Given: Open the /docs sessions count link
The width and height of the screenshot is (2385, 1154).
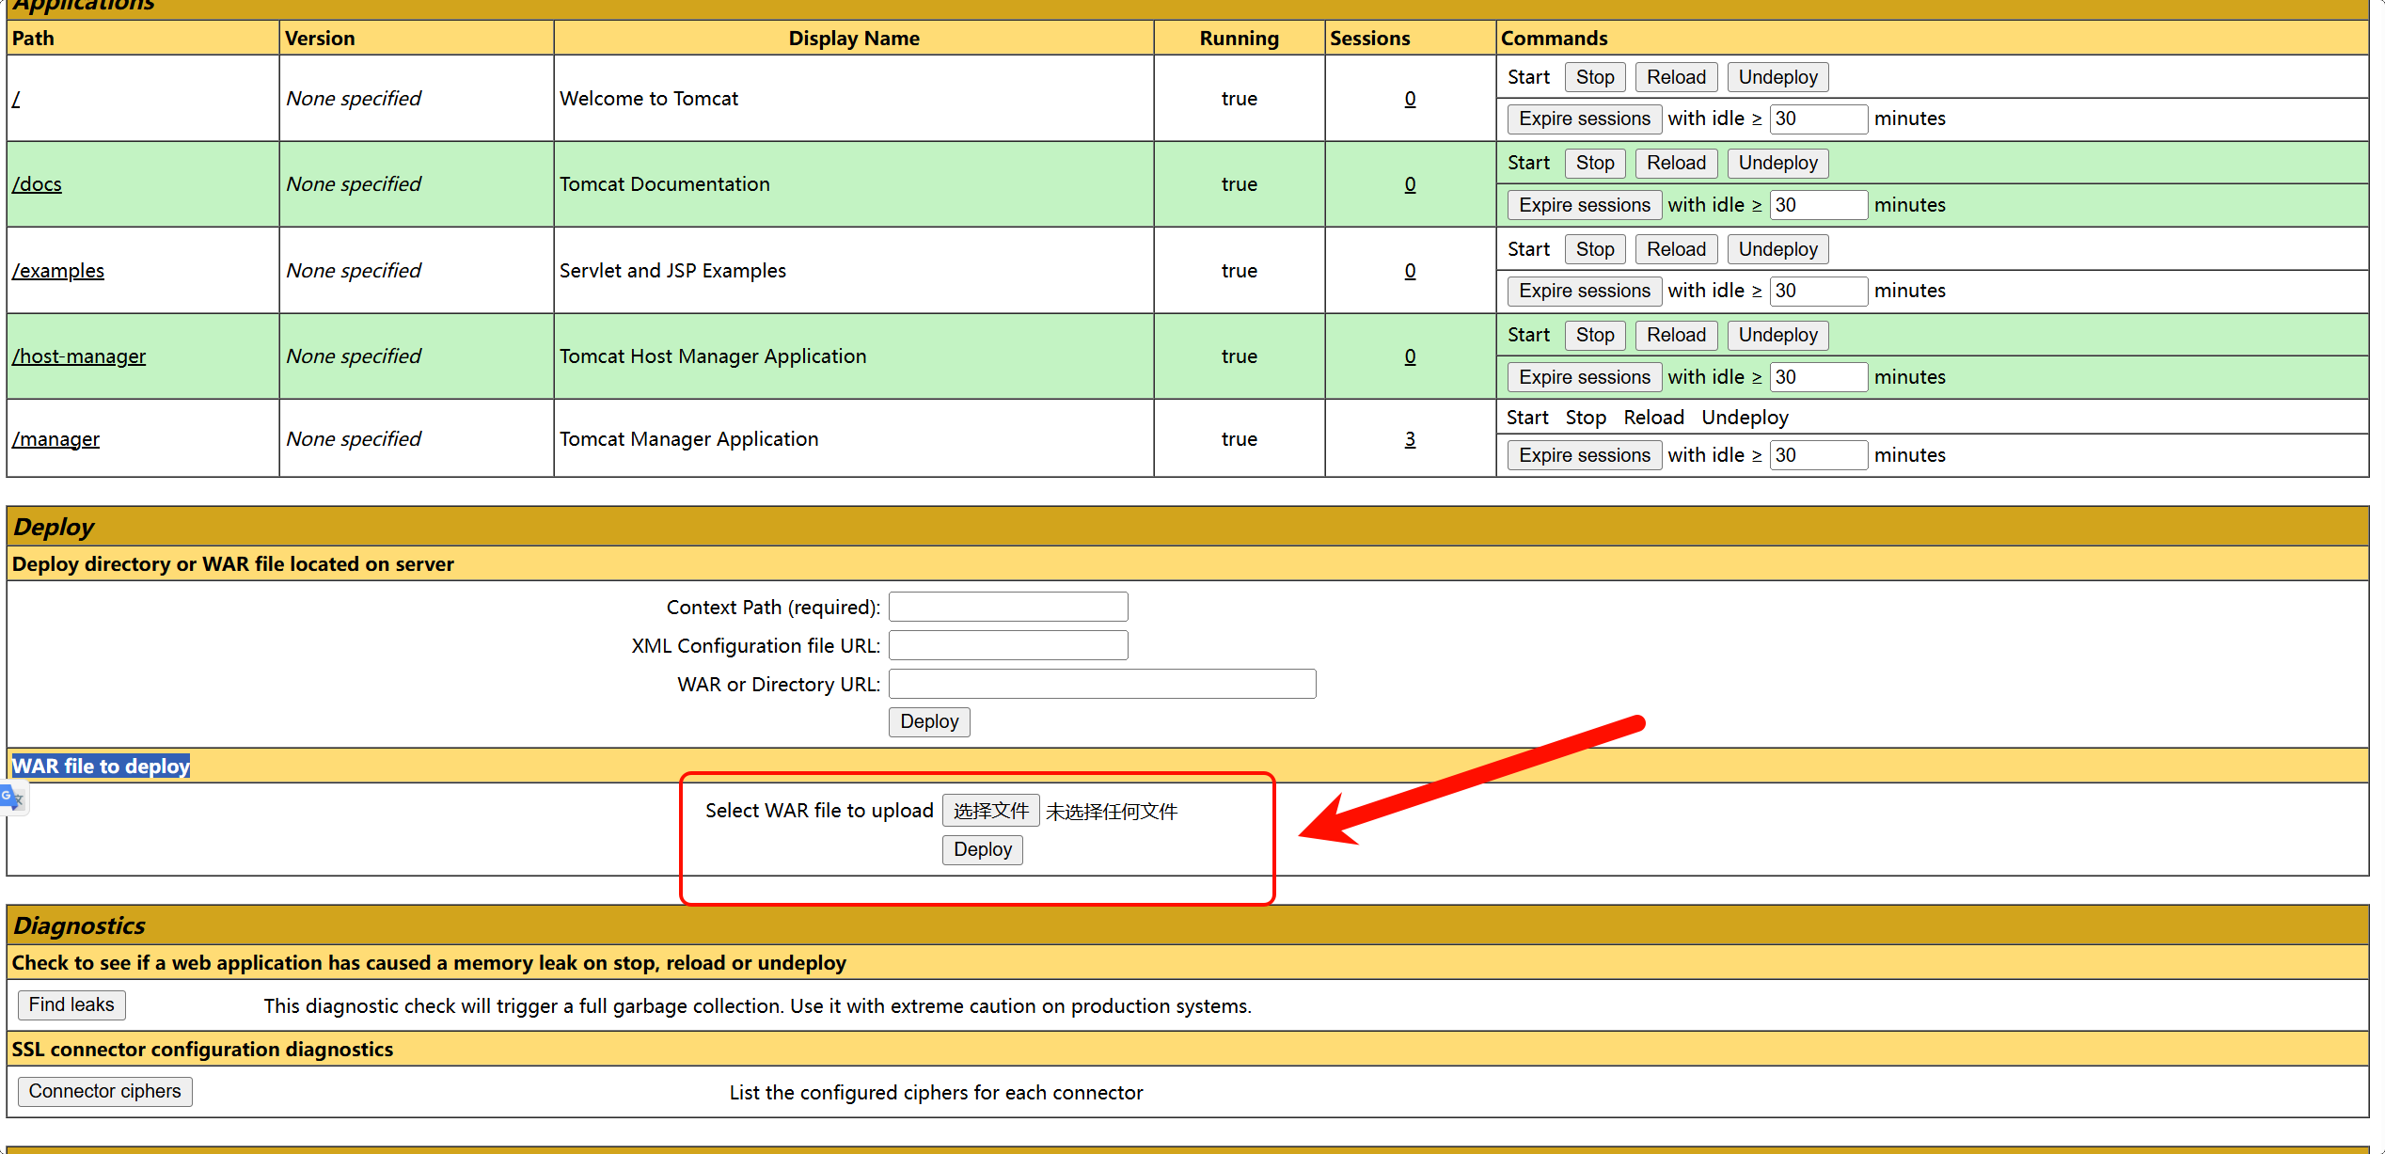Looking at the screenshot, I should (1409, 184).
